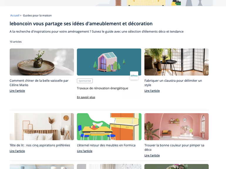Open the vaisselle article thumbnail image
This screenshot has width=226, height=169.
(42, 62)
